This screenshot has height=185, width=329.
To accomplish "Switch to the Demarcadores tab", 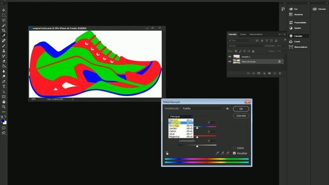I will [x=256, y=34].
